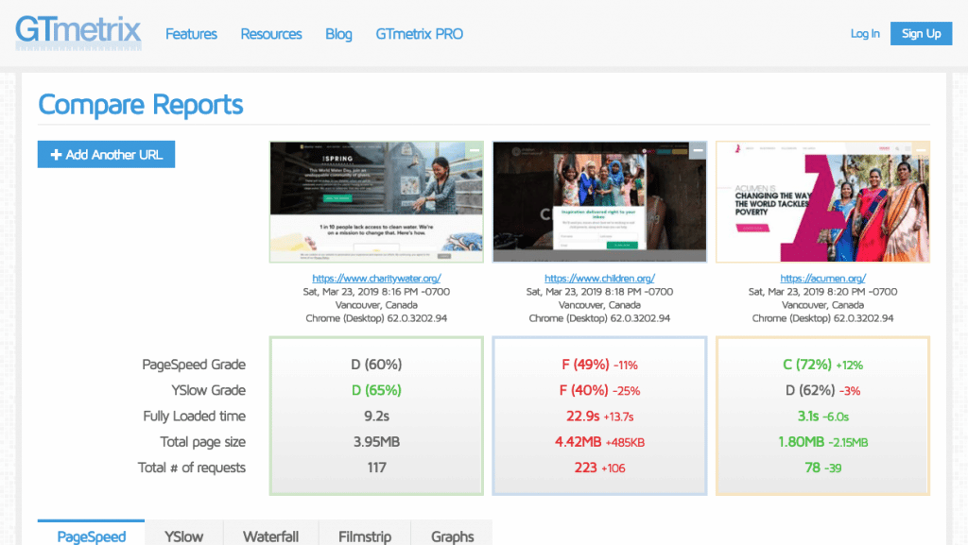Click the Add Another URL button

pos(106,154)
